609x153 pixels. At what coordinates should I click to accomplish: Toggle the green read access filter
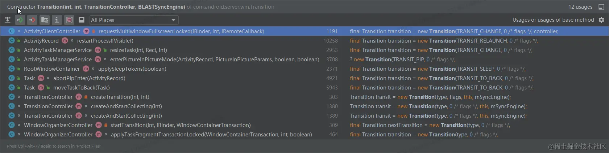(20, 20)
